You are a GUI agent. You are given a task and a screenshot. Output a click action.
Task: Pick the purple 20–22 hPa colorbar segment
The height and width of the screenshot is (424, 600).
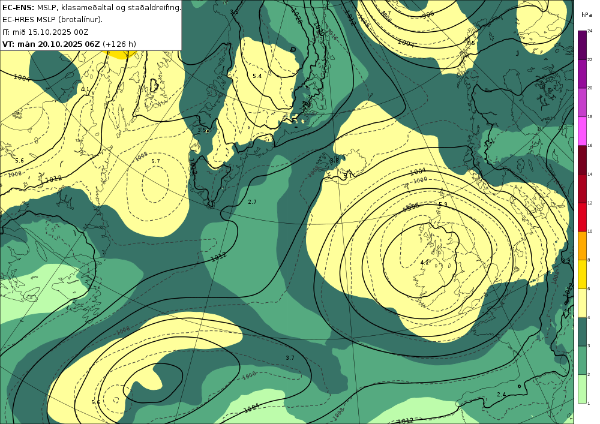click(582, 73)
